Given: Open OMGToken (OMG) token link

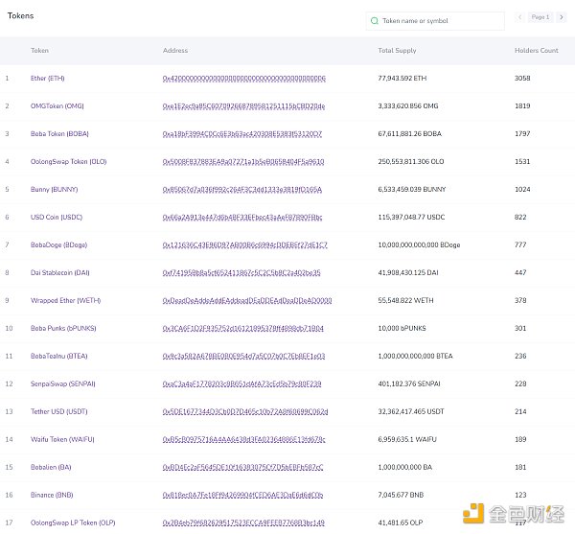Looking at the screenshot, I should (57, 106).
